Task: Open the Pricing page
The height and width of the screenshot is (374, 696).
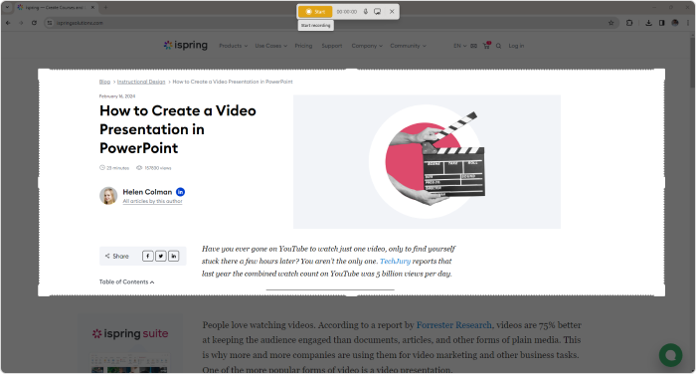Action: [303, 46]
